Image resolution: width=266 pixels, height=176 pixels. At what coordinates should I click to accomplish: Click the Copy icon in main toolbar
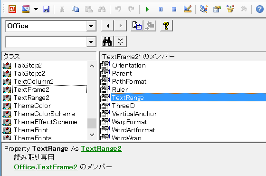pyautogui.click(x=75, y=9)
